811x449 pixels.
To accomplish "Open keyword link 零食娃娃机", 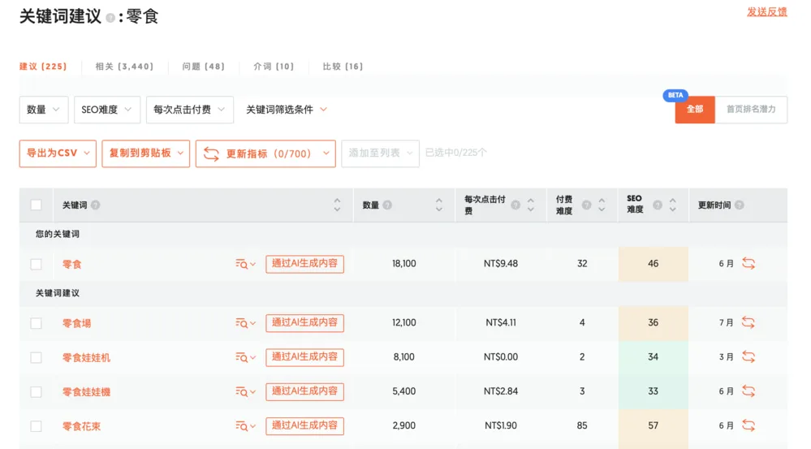I will pyautogui.click(x=86, y=357).
